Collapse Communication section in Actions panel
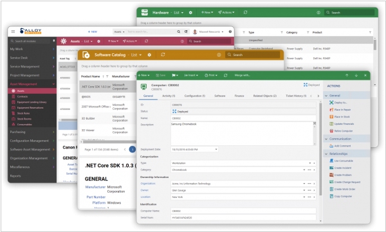The width and height of the screenshot is (386, 232). click(326, 139)
